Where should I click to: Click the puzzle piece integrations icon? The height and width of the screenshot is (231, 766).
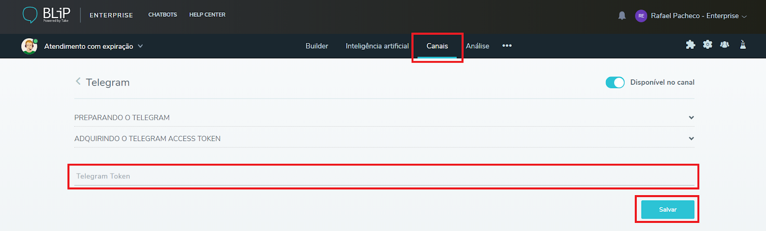click(x=690, y=45)
